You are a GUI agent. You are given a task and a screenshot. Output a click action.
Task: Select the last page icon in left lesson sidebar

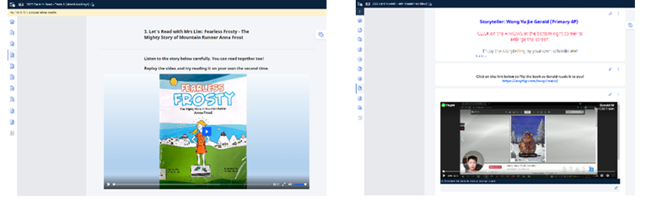click(x=12, y=133)
